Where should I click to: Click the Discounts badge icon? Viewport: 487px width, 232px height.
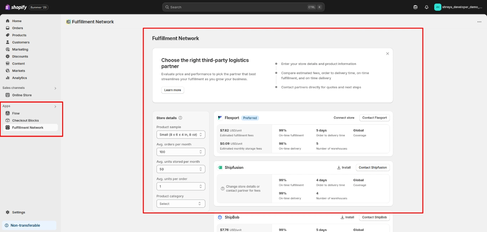tap(7, 56)
